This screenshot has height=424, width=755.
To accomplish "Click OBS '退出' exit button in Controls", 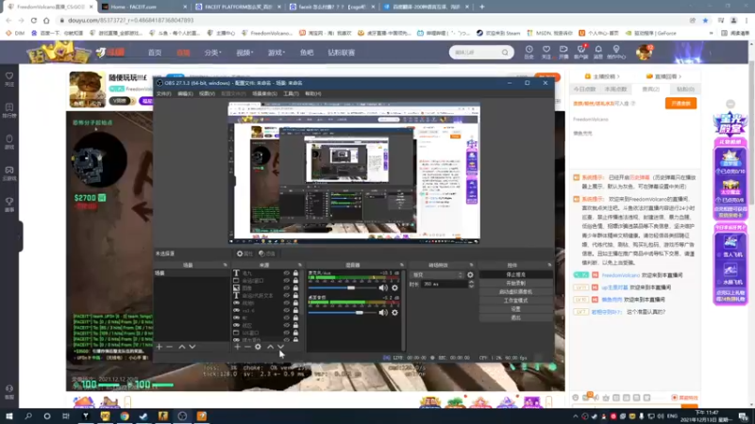I will coord(515,318).
